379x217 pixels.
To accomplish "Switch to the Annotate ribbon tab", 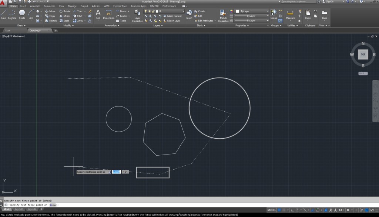I will [35, 6].
